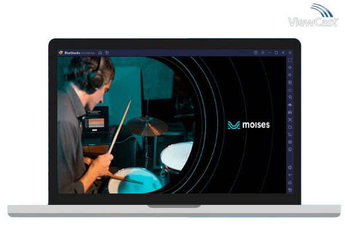Take a screenshot using sidebar capture icon
The image size is (345, 237).
[290, 120]
